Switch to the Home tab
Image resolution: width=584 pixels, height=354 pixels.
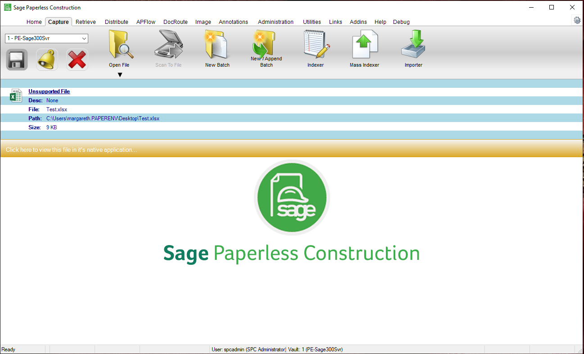[34, 22]
